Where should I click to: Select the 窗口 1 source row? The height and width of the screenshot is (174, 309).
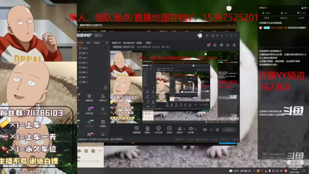point(93,82)
